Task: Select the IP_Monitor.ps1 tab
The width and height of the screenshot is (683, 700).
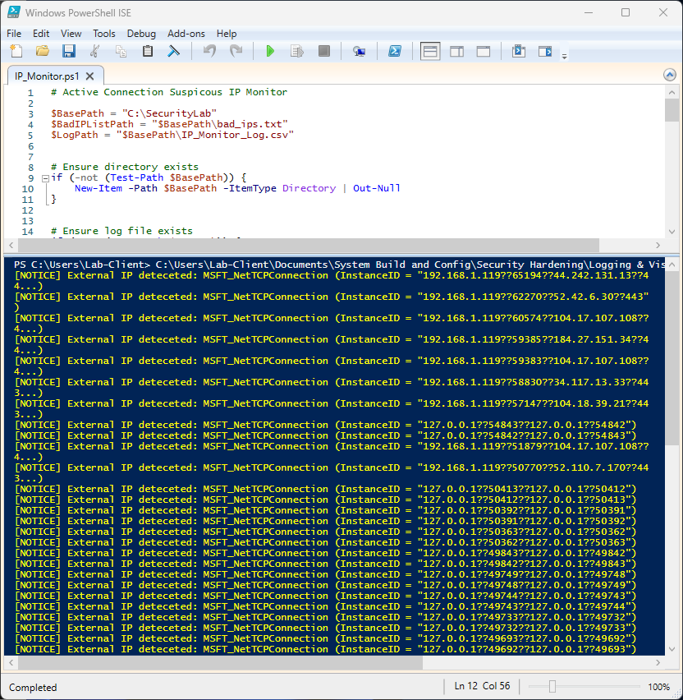Action: point(48,75)
